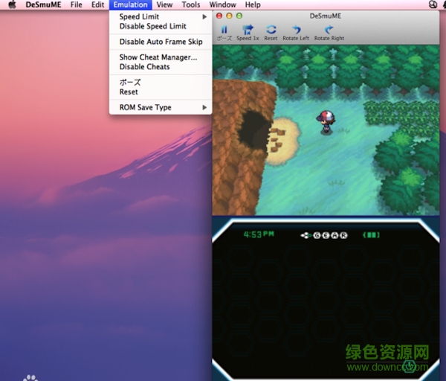Select Reset in the Emulation menu
446x381 pixels.
pyautogui.click(x=161, y=92)
